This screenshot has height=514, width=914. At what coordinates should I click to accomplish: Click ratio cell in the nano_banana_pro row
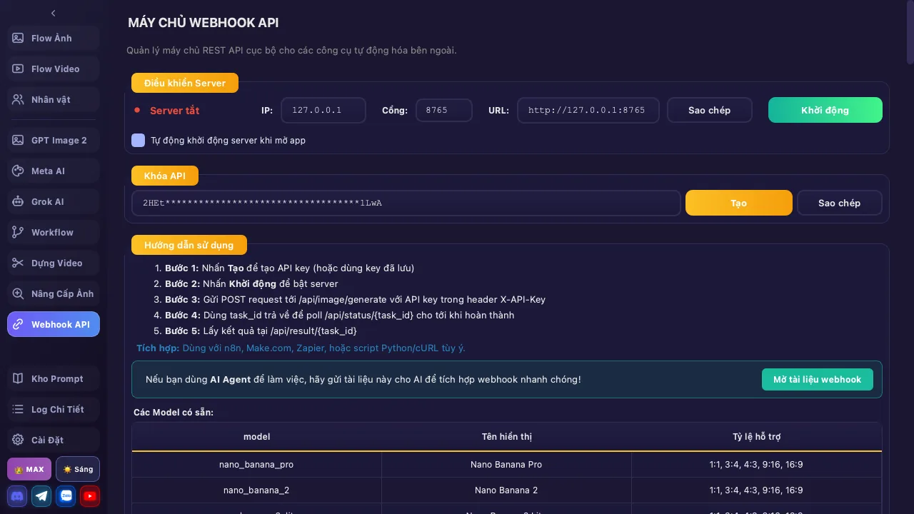pyautogui.click(x=757, y=465)
